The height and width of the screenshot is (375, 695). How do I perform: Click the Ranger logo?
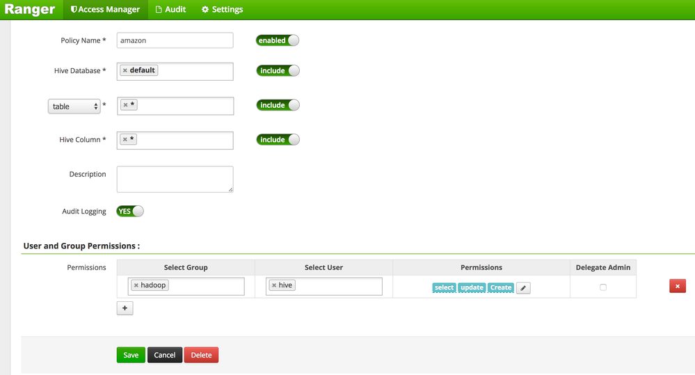click(30, 9)
